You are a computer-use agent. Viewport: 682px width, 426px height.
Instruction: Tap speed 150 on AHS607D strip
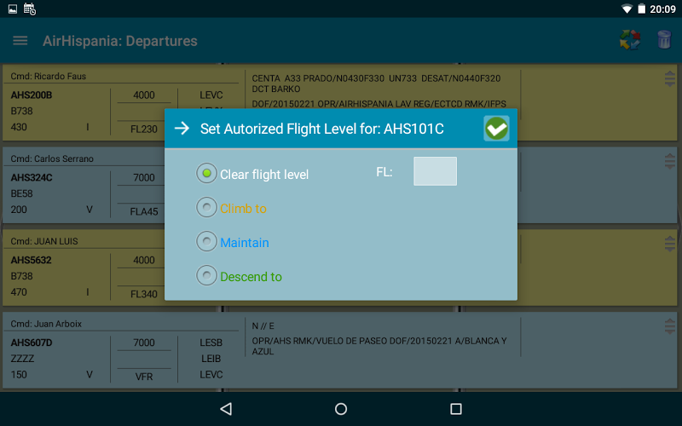coord(19,375)
